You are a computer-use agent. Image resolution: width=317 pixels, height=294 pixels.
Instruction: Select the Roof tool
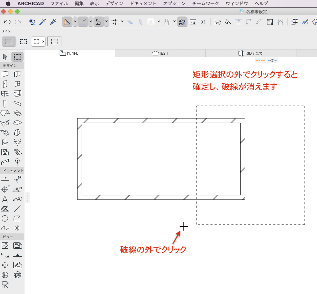tap(5, 113)
